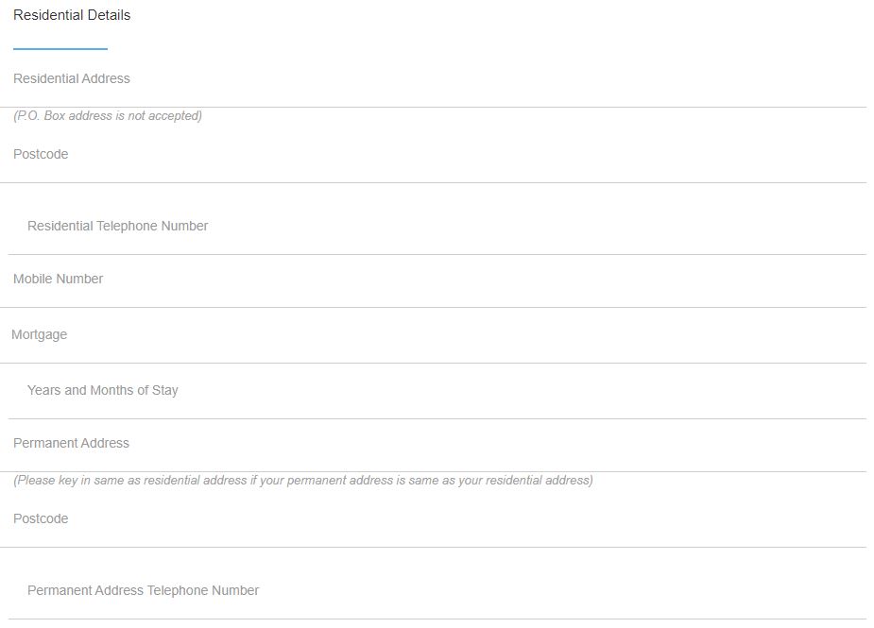Click the 'Permanent Address' placeholder label
Image resolution: width=874 pixels, height=628 pixels.
[x=72, y=444]
